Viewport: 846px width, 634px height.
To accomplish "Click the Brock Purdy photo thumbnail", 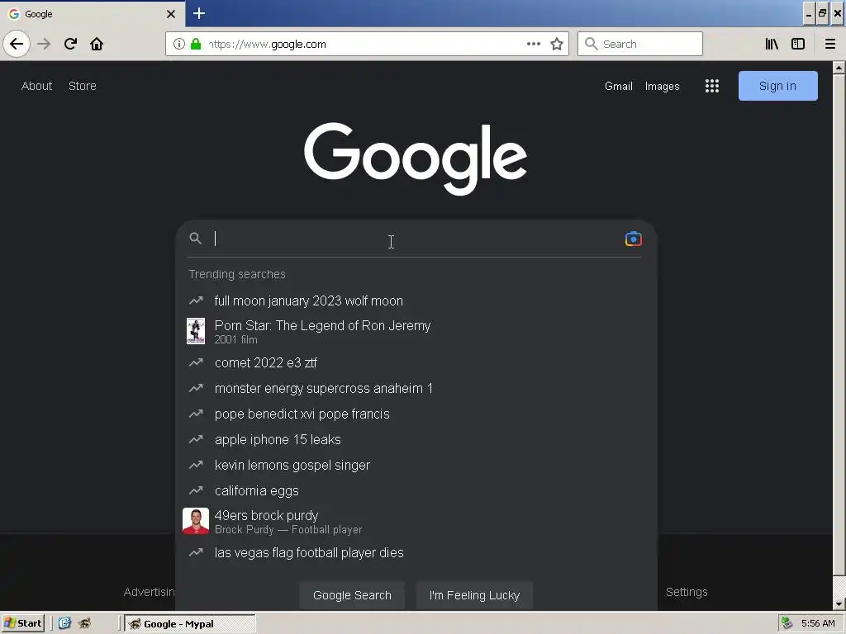I will point(196,521).
